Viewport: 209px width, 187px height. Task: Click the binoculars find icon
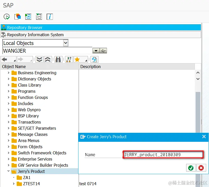(x=58, y=59)
